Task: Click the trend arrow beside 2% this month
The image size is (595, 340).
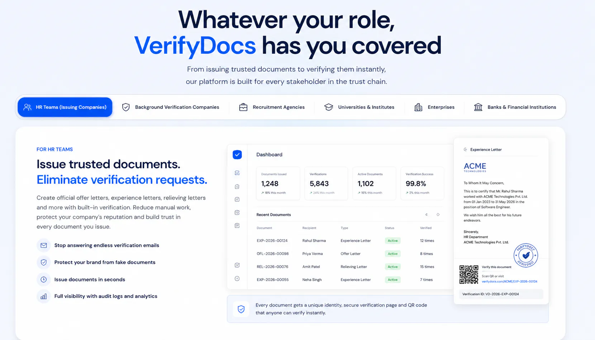Action: (407, 193)
